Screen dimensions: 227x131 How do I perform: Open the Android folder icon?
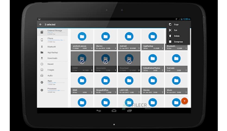coord(129,36)
